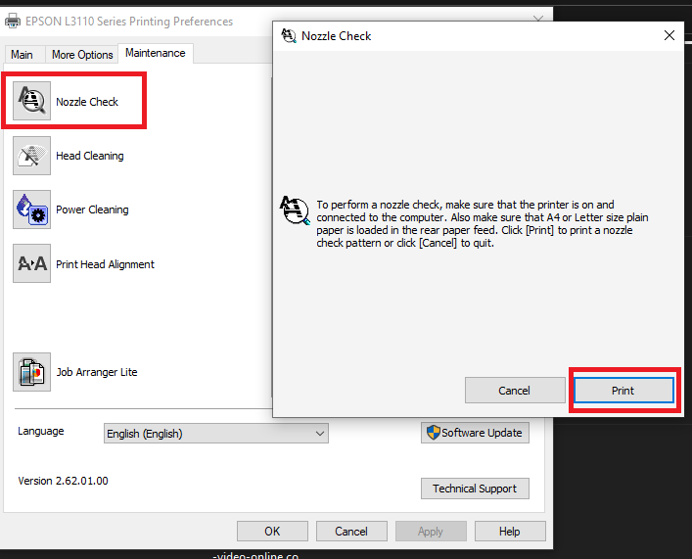
Task: Click the Job Arranger Lite label
Action: pos(97,372)
